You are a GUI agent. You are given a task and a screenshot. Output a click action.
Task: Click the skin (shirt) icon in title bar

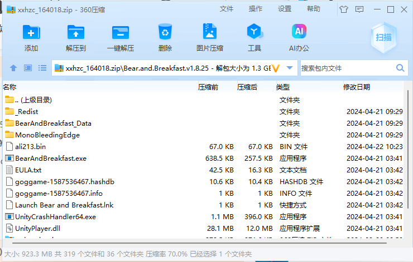tap(343, 9)
